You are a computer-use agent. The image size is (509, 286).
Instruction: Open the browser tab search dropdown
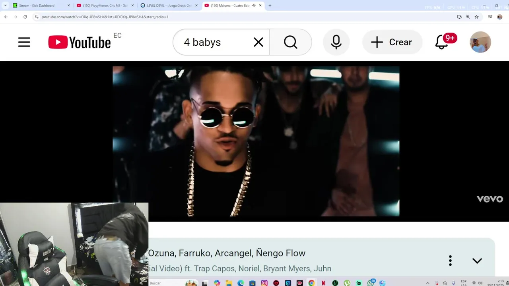pyautogui.click(x=5, y=6)
